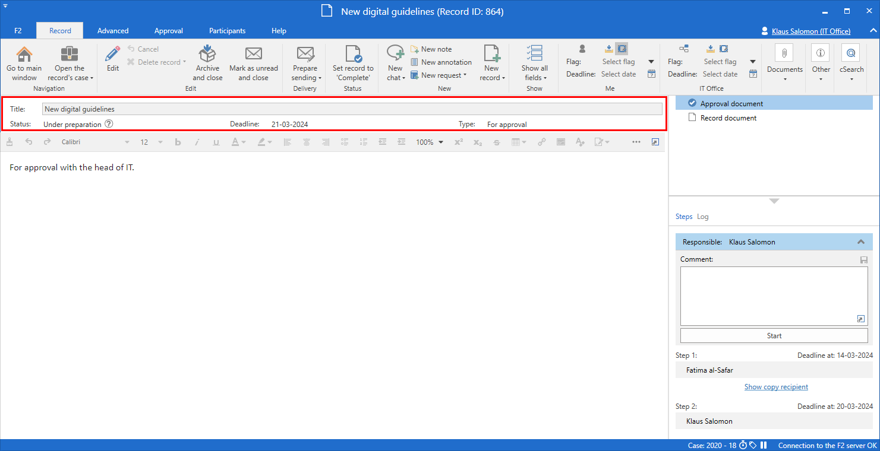Toggle bold formatting in editor toolbar
Screen dimensions: 880x451
[x=178, y=142]
